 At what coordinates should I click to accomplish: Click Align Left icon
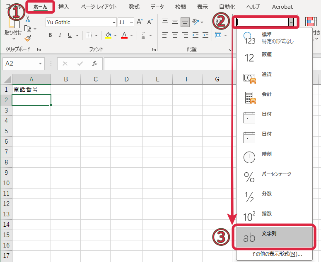coord(165,35)
